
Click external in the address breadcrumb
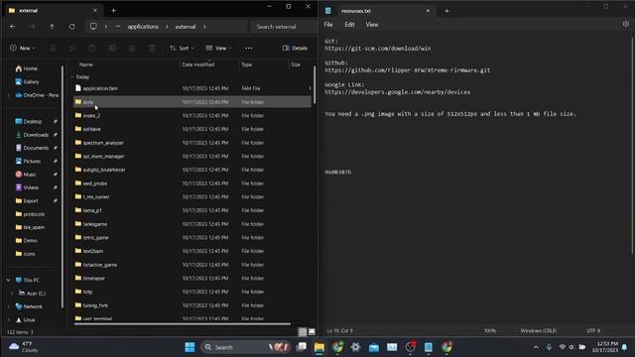coord(186,27)
